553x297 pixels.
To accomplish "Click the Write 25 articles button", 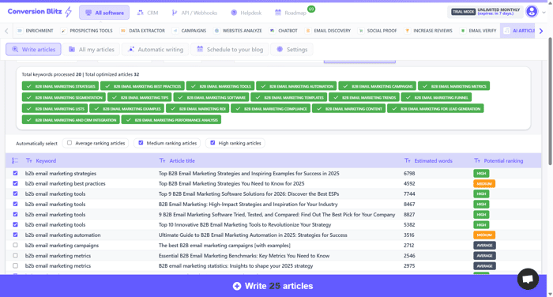I will coord(273,286).
